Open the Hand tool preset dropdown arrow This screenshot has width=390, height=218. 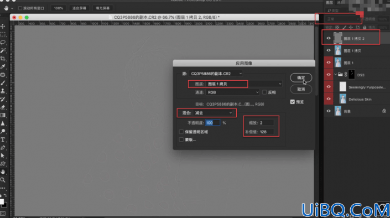[x=12, y=8]
